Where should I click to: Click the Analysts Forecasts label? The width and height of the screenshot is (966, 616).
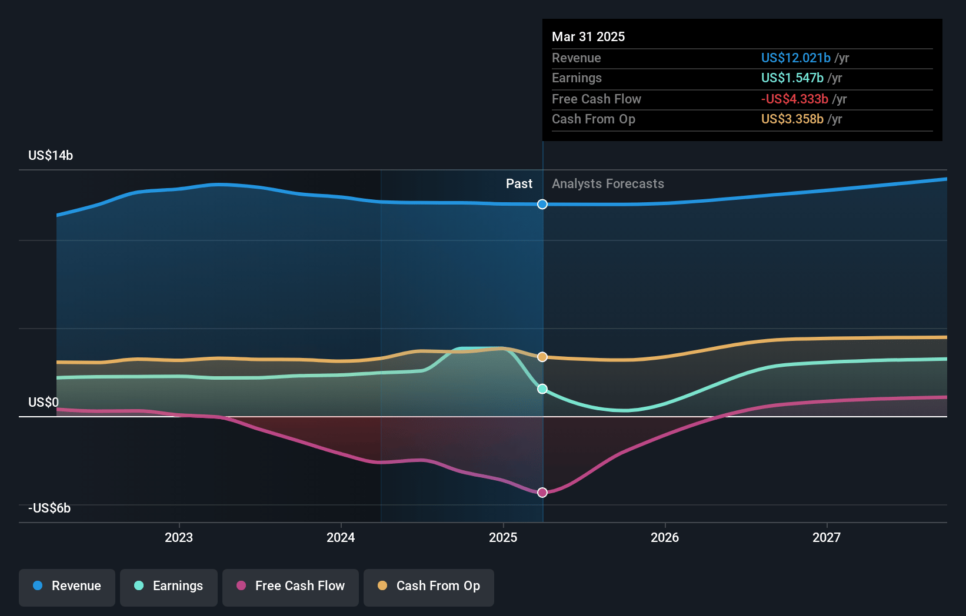pyautogui.click(x=608, y=183)
